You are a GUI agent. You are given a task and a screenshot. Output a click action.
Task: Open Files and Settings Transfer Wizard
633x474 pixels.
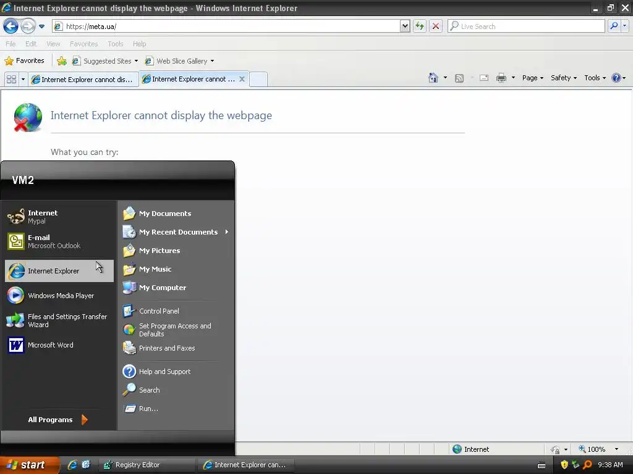coord(59,320)
